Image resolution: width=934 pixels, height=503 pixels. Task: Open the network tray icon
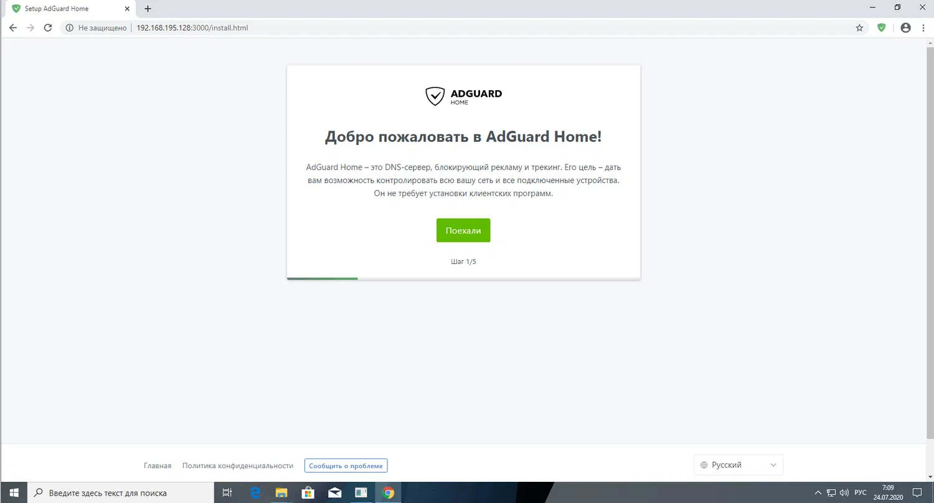831,492
